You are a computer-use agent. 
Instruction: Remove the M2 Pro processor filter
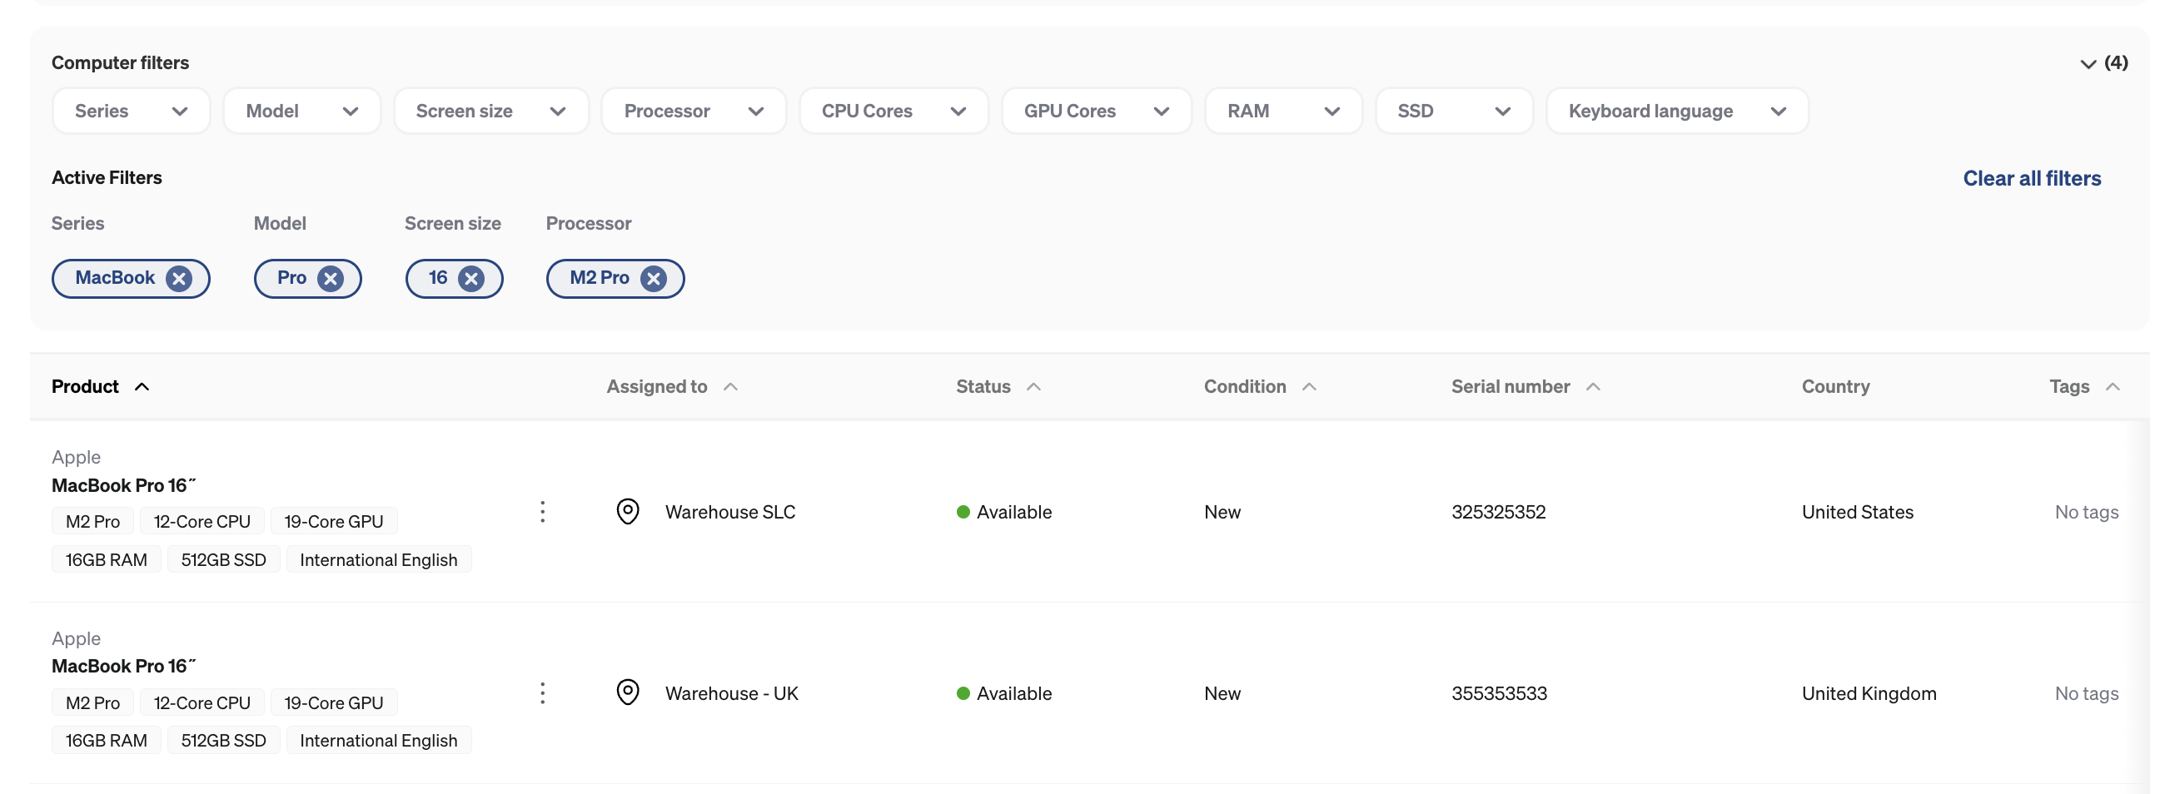click(x=653, y=279)
